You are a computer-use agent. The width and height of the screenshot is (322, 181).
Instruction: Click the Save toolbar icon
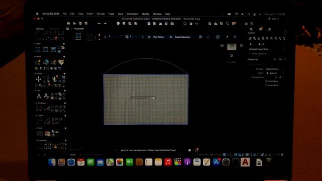[x=80, y=24]
